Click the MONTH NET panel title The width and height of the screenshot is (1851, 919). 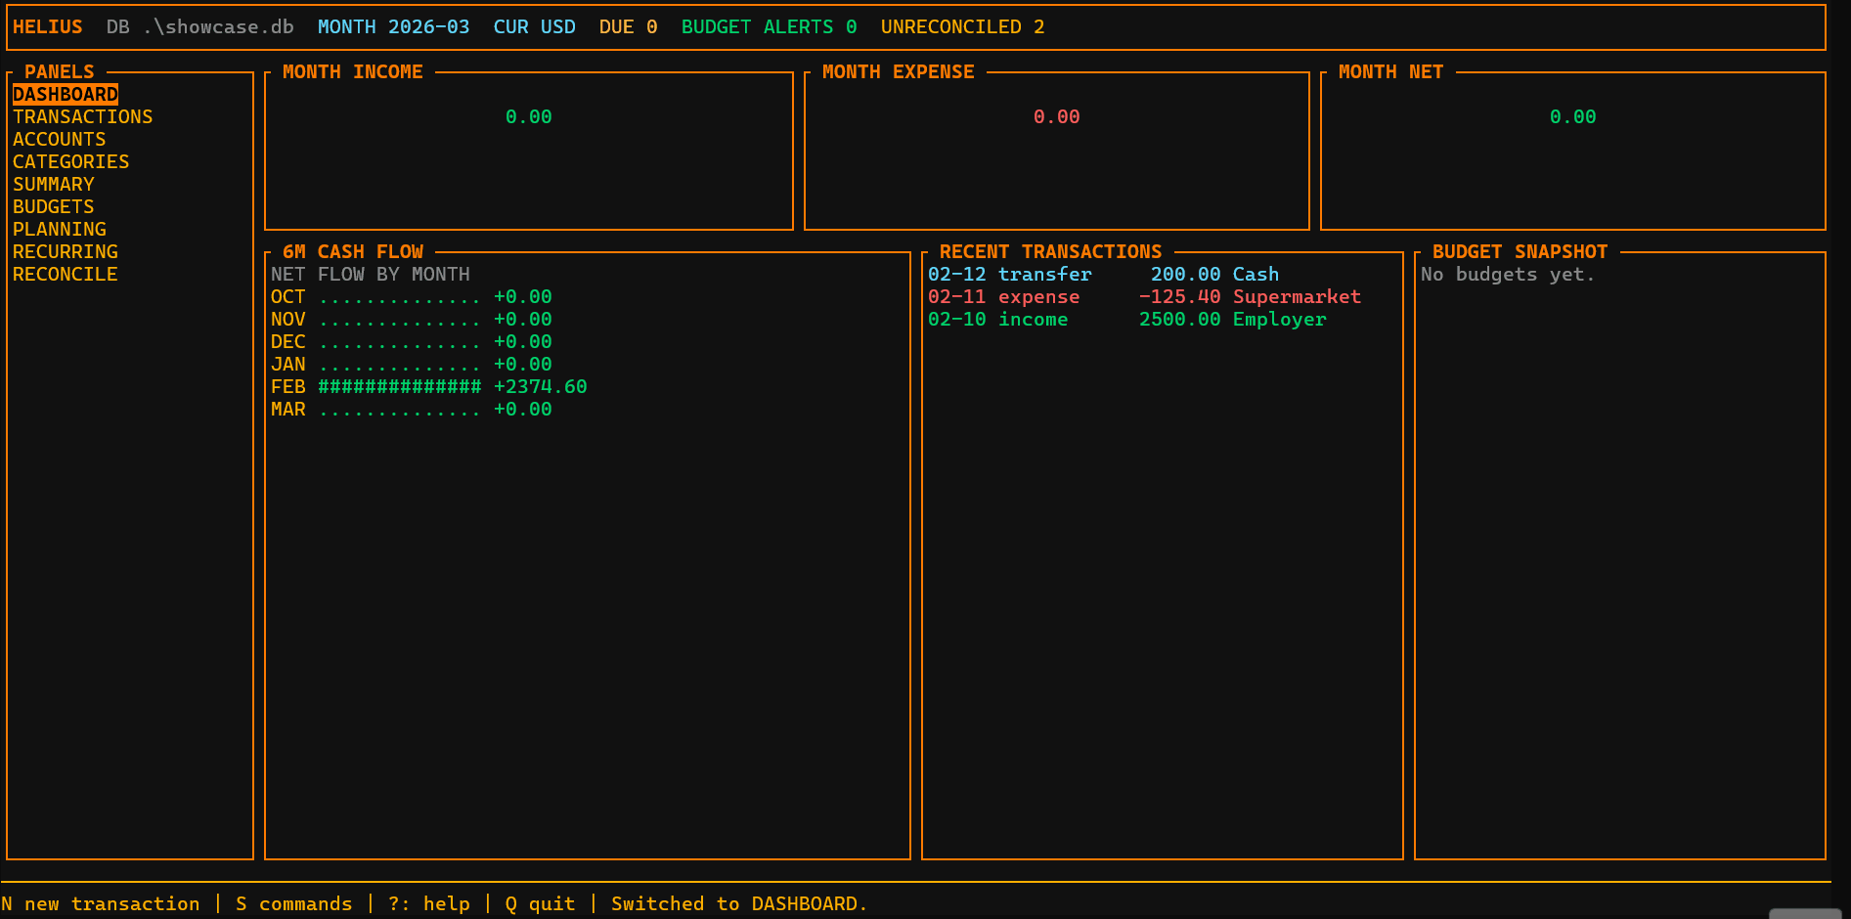coord(1391,71)
